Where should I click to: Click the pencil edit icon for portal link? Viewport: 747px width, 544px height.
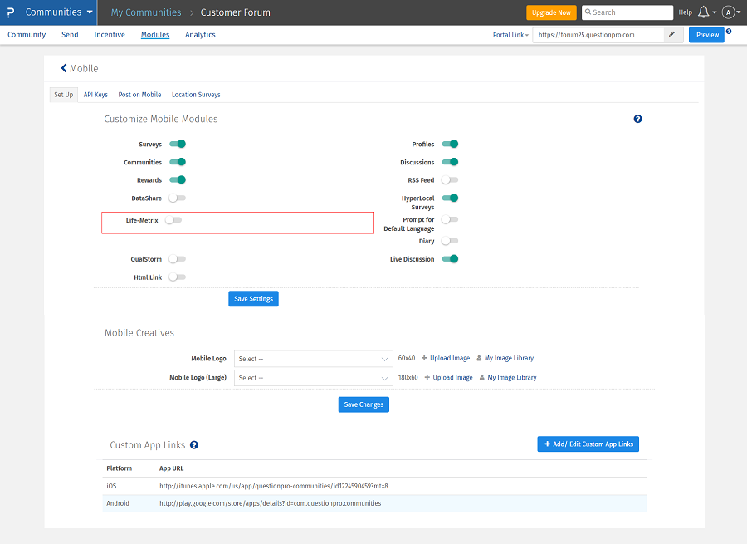[671, 34]
